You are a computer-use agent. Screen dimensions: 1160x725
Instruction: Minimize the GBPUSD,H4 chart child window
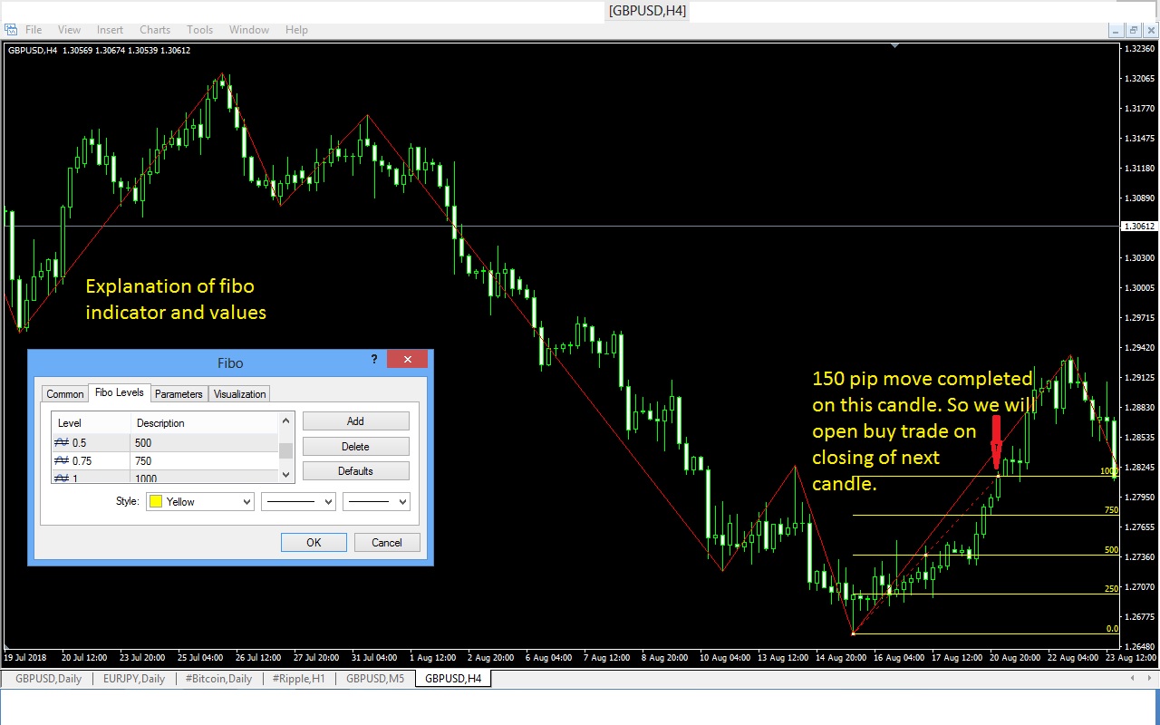tap(1116, 30)
